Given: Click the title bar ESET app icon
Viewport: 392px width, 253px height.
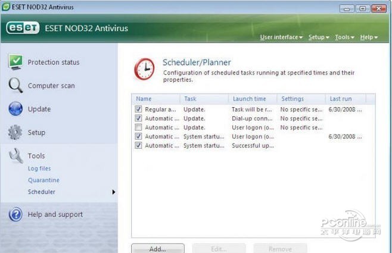Looking at the screenshot, I should coord(6,7).
